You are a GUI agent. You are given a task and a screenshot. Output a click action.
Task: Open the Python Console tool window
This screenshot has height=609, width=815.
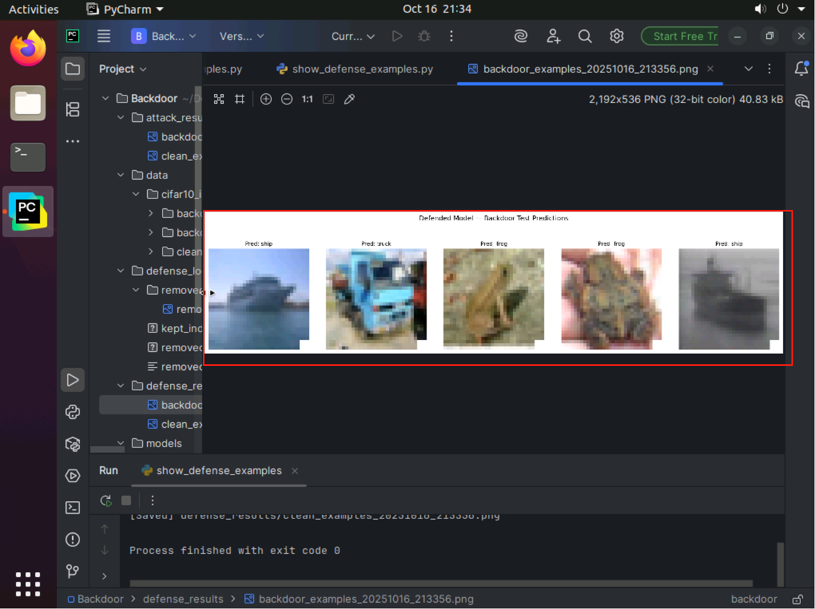(73, 412)
